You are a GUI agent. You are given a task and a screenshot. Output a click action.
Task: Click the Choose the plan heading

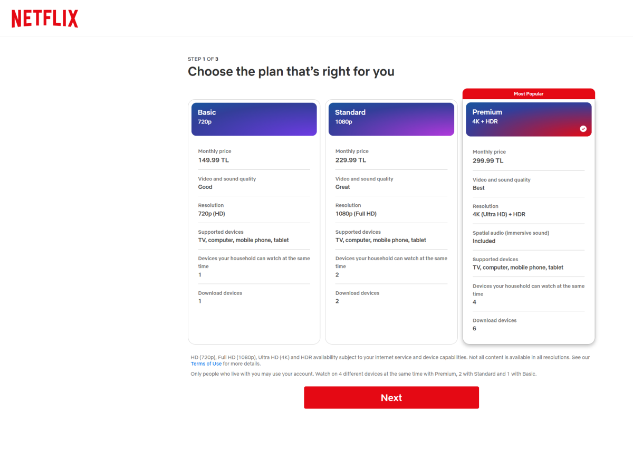tap(291, 71)
